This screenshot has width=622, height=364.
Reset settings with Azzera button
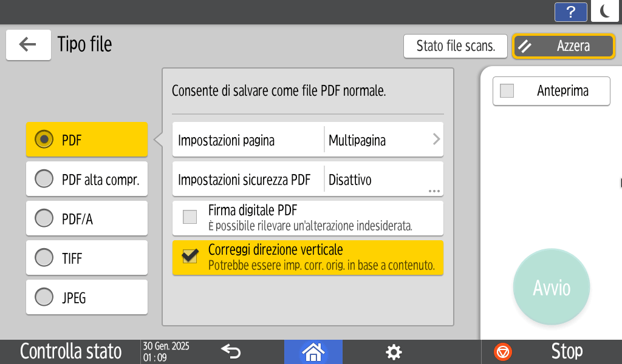click(x=564, y=46)
